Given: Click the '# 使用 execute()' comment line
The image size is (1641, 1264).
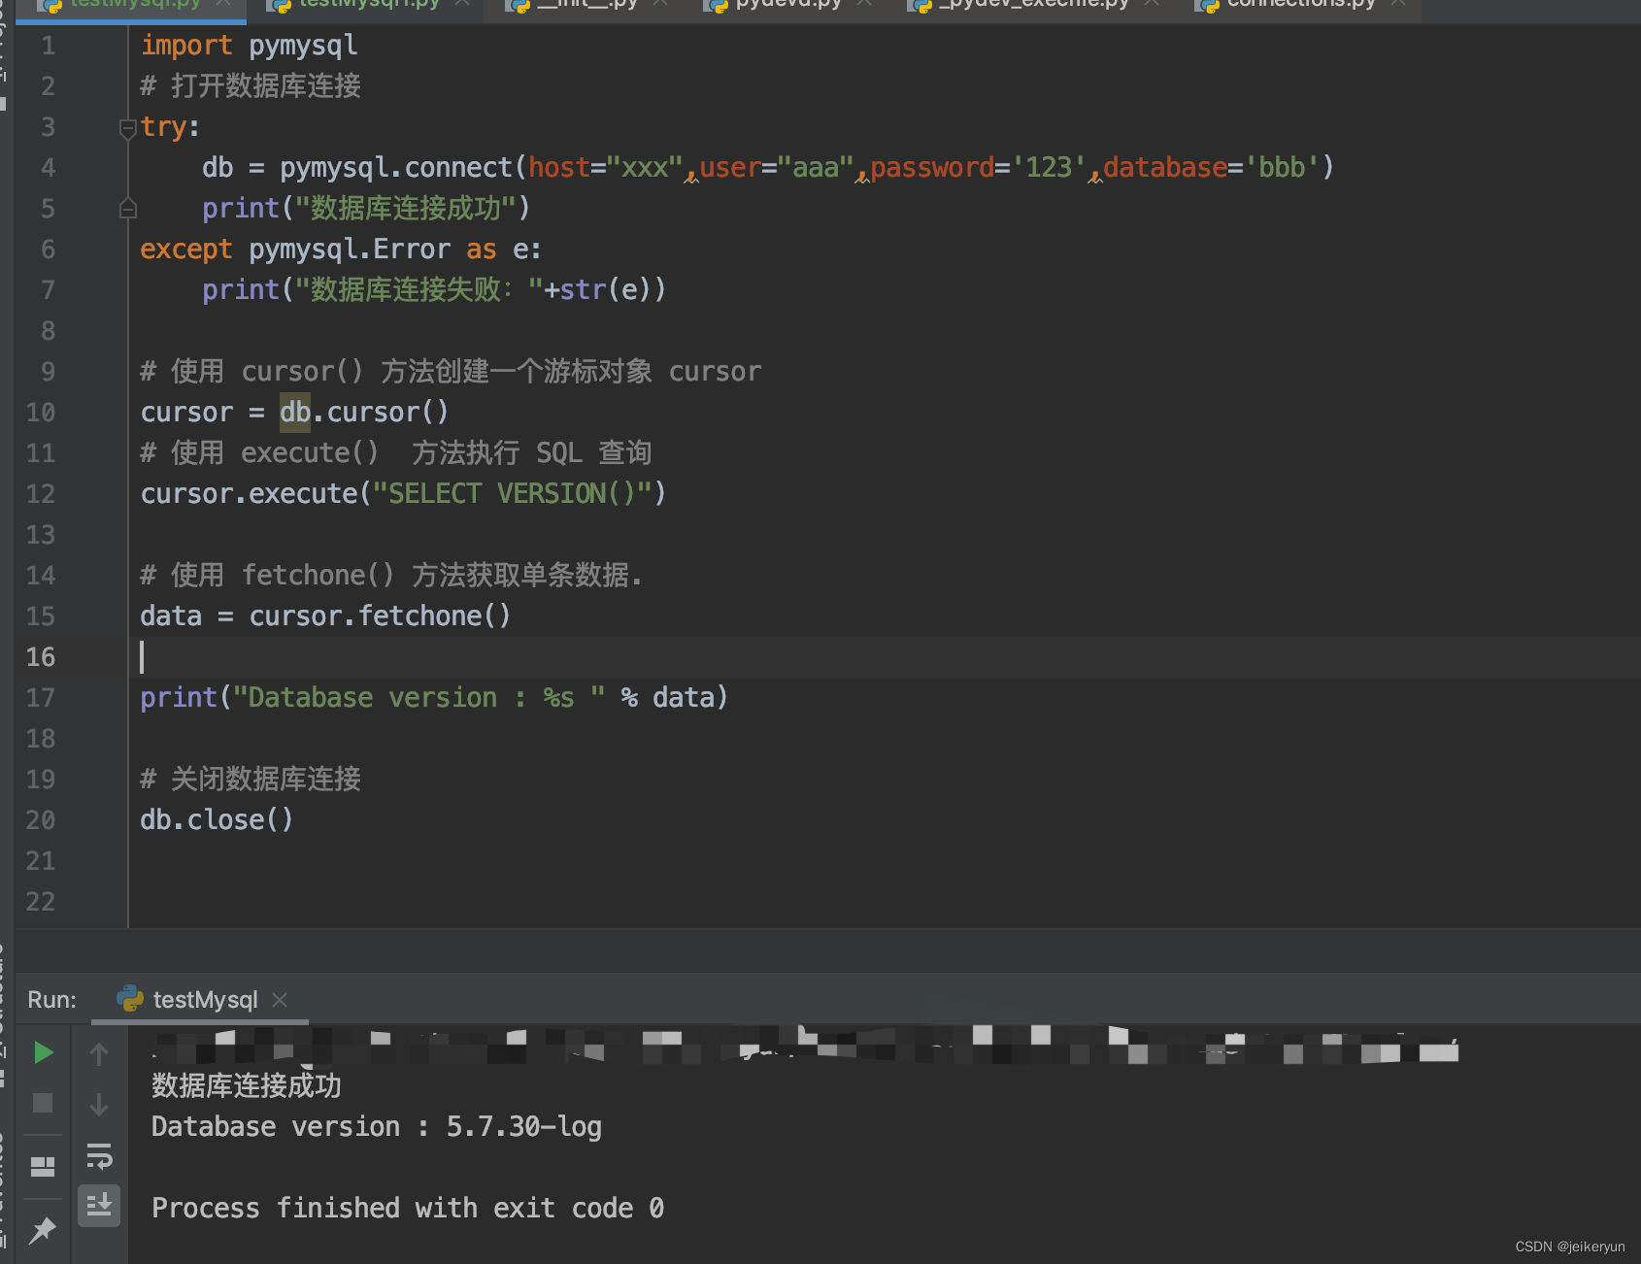Looking at the screenshot, I should click(x=396, y=453).
